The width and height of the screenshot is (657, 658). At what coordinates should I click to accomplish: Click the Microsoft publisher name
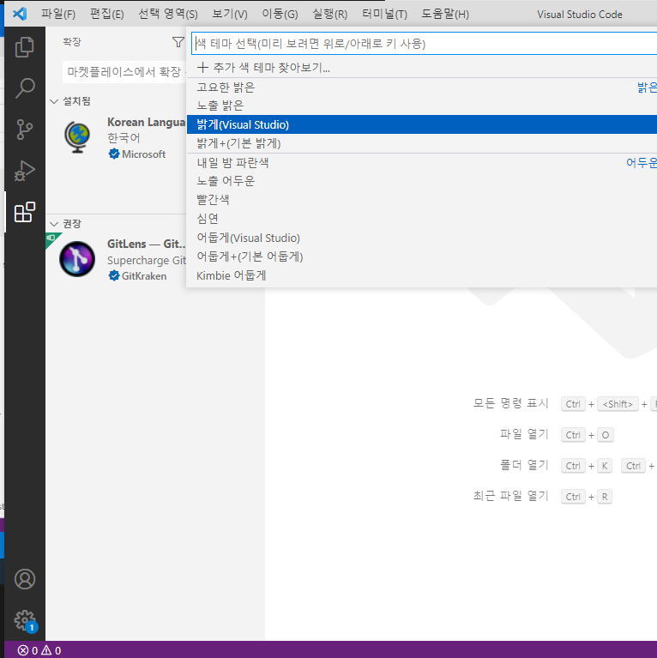(143, 154)
